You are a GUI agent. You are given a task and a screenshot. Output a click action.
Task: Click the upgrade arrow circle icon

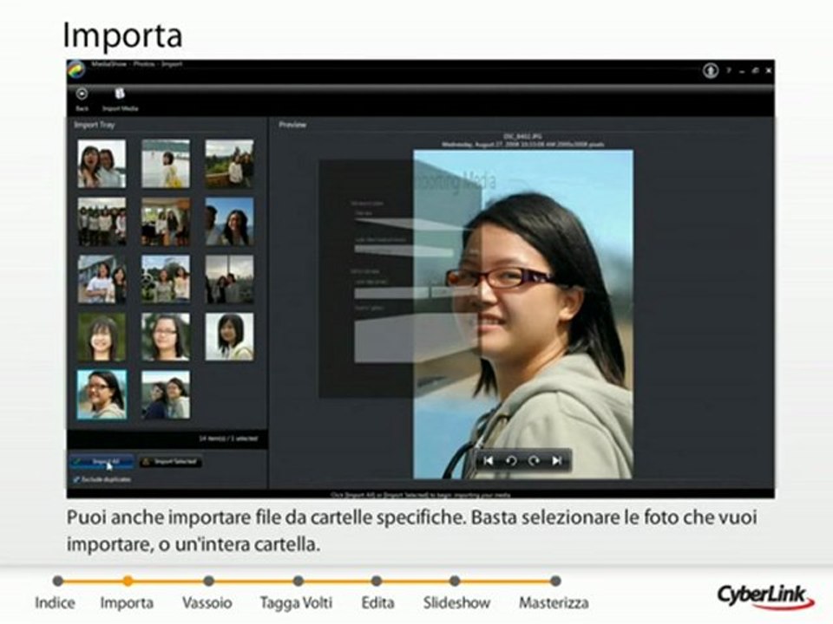coord(711,70)
